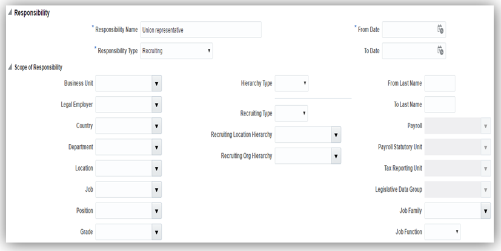The width and height of the screenshot is (501, 251).
Task: Click the Responsibility Name text field
Action: click(x=201, y=30)
